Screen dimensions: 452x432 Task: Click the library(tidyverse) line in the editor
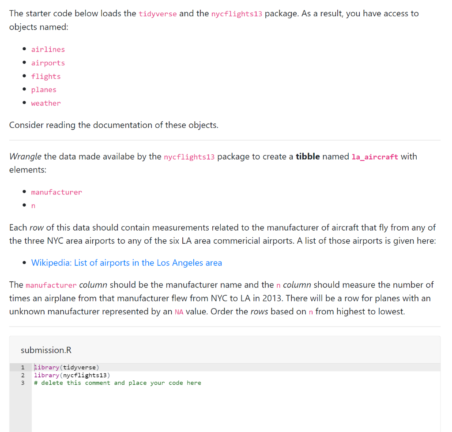pyautogui.click(x=66, y=367)
